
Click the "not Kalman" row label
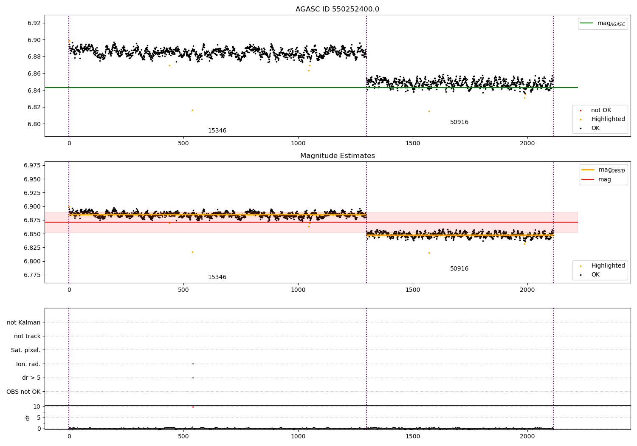(x=24, y=322)
